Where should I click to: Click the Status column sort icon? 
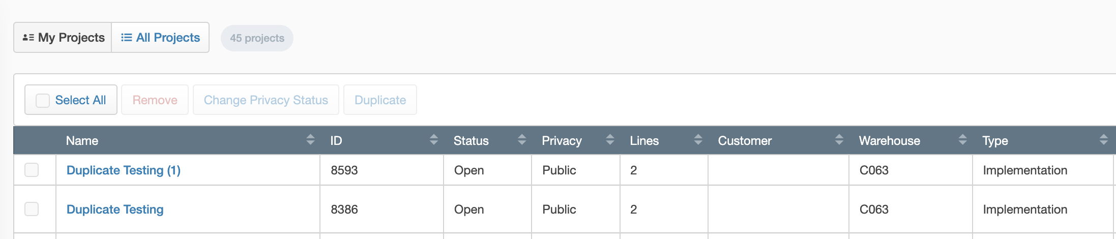[522, 140]
